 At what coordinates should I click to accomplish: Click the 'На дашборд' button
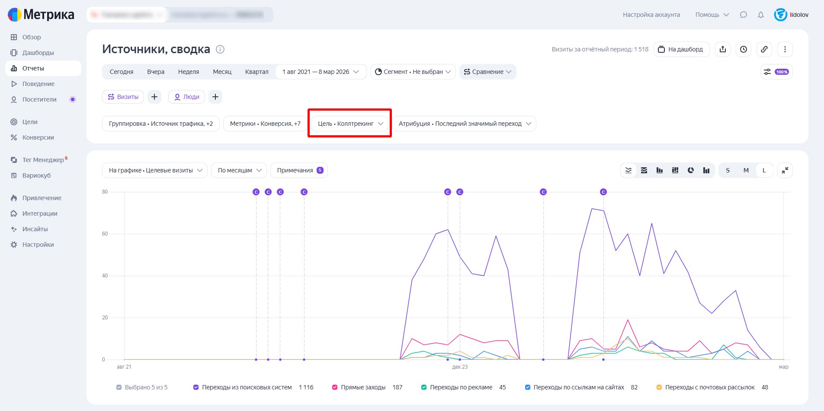(681, 49)
